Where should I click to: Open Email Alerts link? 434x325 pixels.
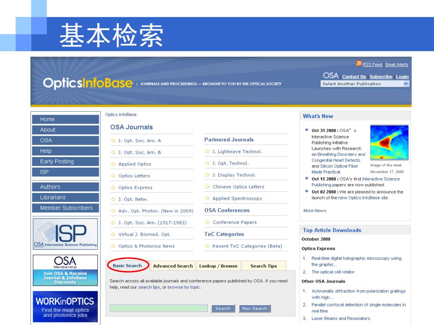tap(397, 64)
